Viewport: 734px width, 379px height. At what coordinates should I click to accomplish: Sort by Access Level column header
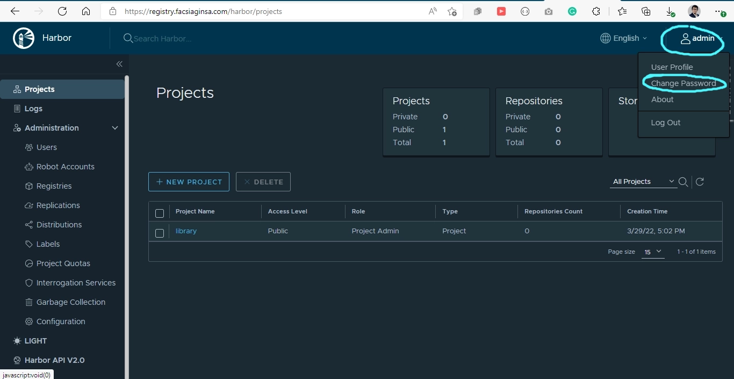pyautogui.click(x=287, y=211)
